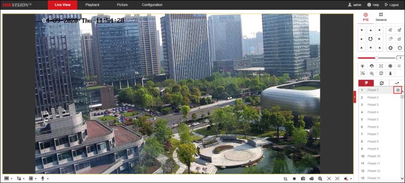The width and height of the screenshot is (405, 183).
Task: Pan the camera left with the arrow
Action: tap(362, 39)
